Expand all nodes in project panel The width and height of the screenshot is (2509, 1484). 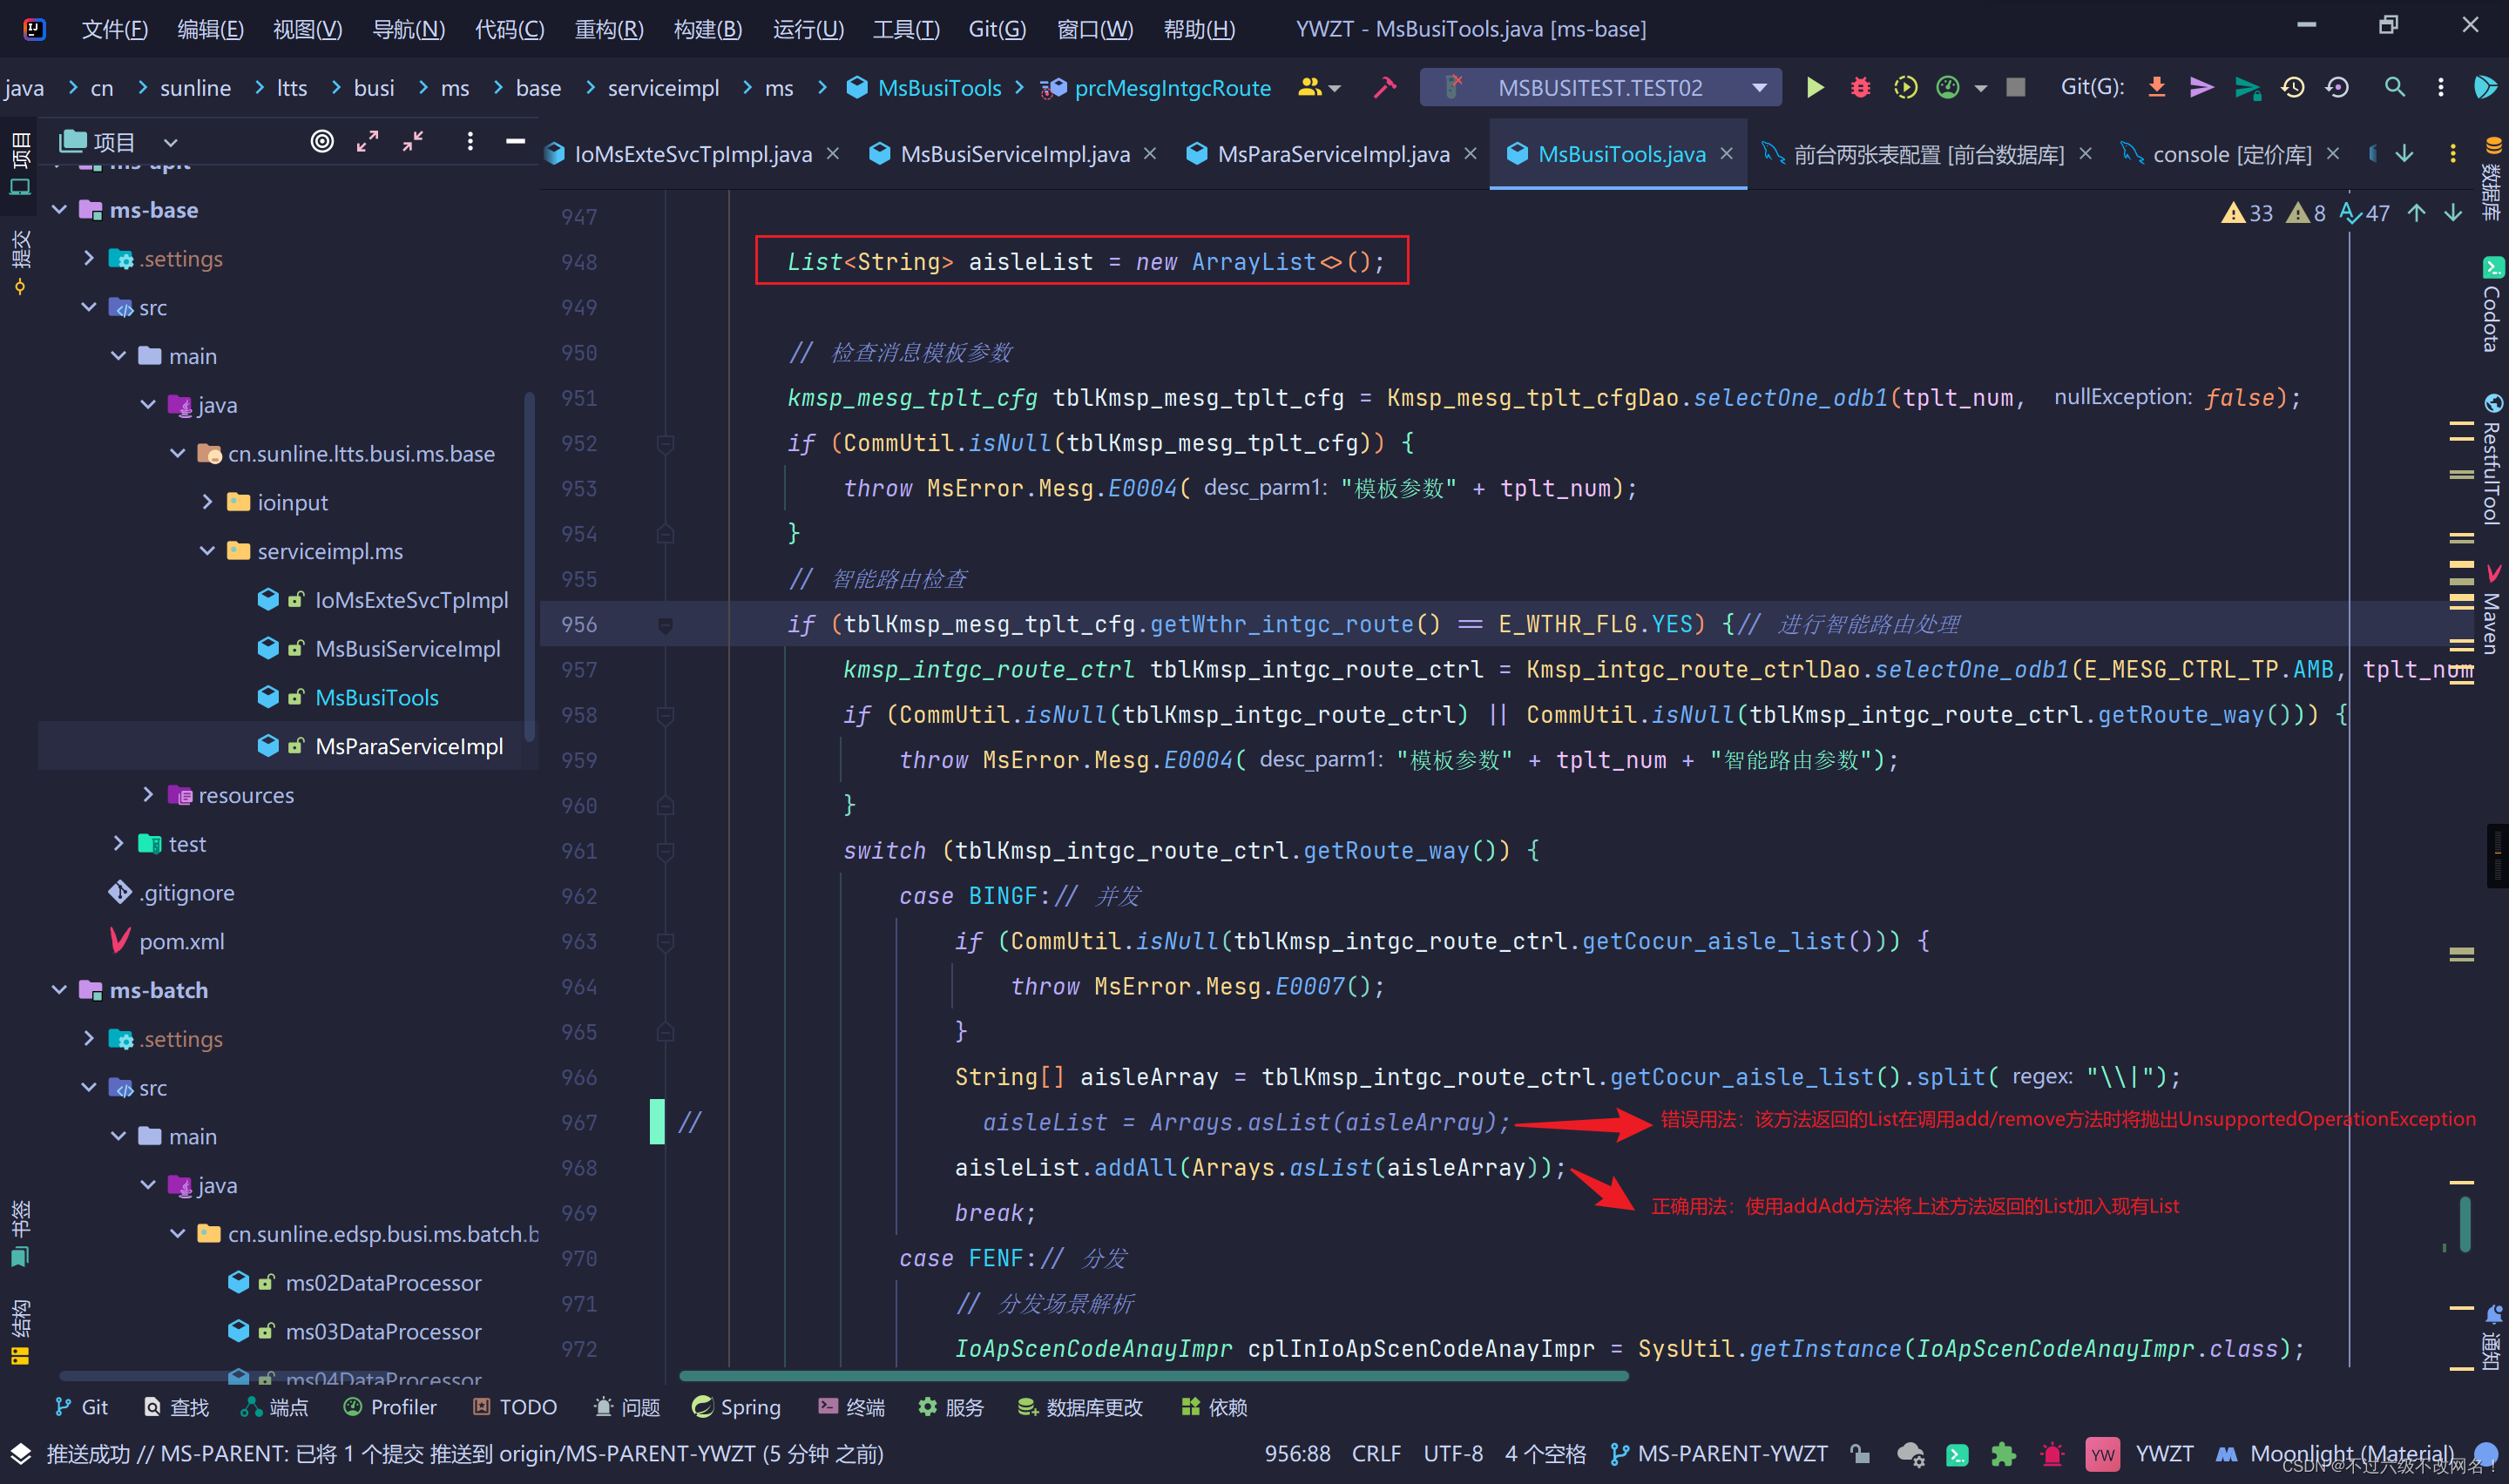(367, 141)
